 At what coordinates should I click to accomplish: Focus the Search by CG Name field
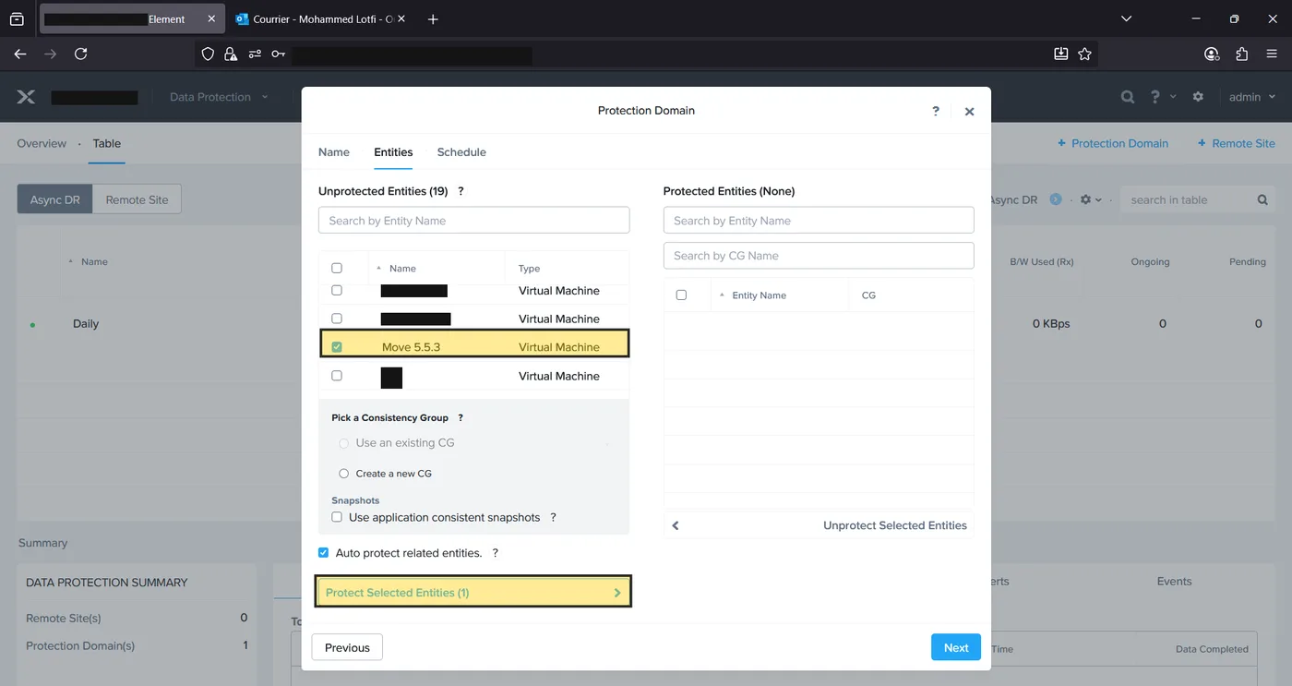coord(819,256)
